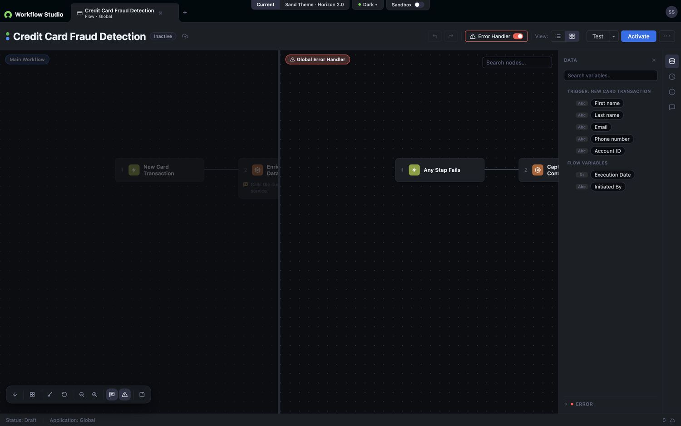Click the Global Error Handler badge
The width and height of the screenshot is (681, 426).
(x=317, y=59)
